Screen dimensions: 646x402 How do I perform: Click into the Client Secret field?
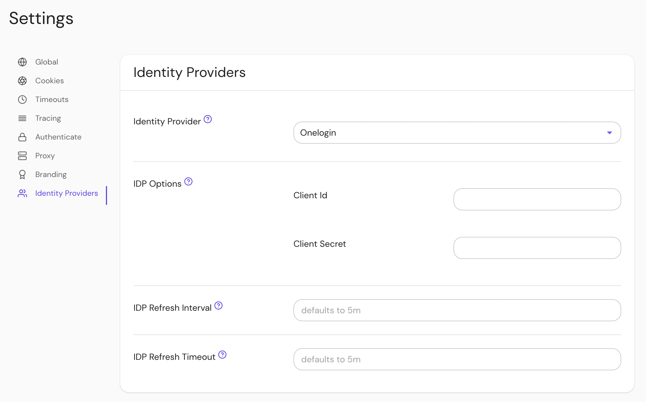pos(537,248)
